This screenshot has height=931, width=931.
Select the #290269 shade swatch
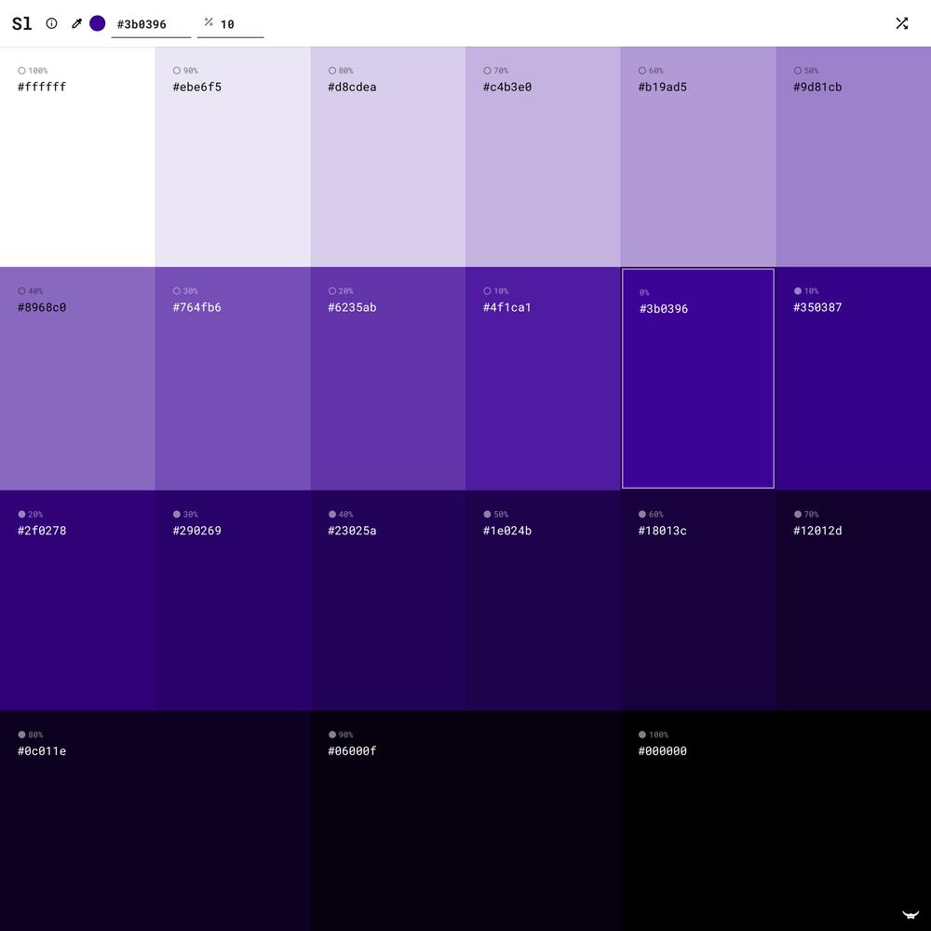pos(233,600)
